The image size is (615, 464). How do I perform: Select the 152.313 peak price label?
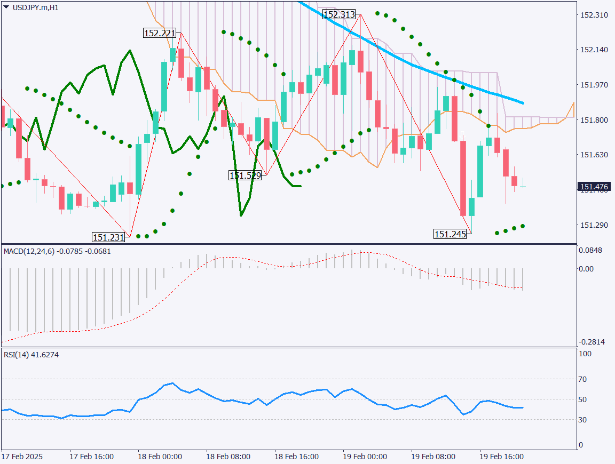point(339,15)
